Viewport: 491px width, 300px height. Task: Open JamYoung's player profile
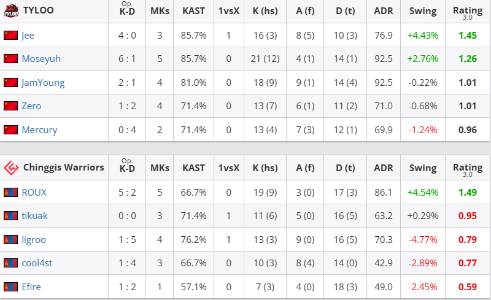43,83
